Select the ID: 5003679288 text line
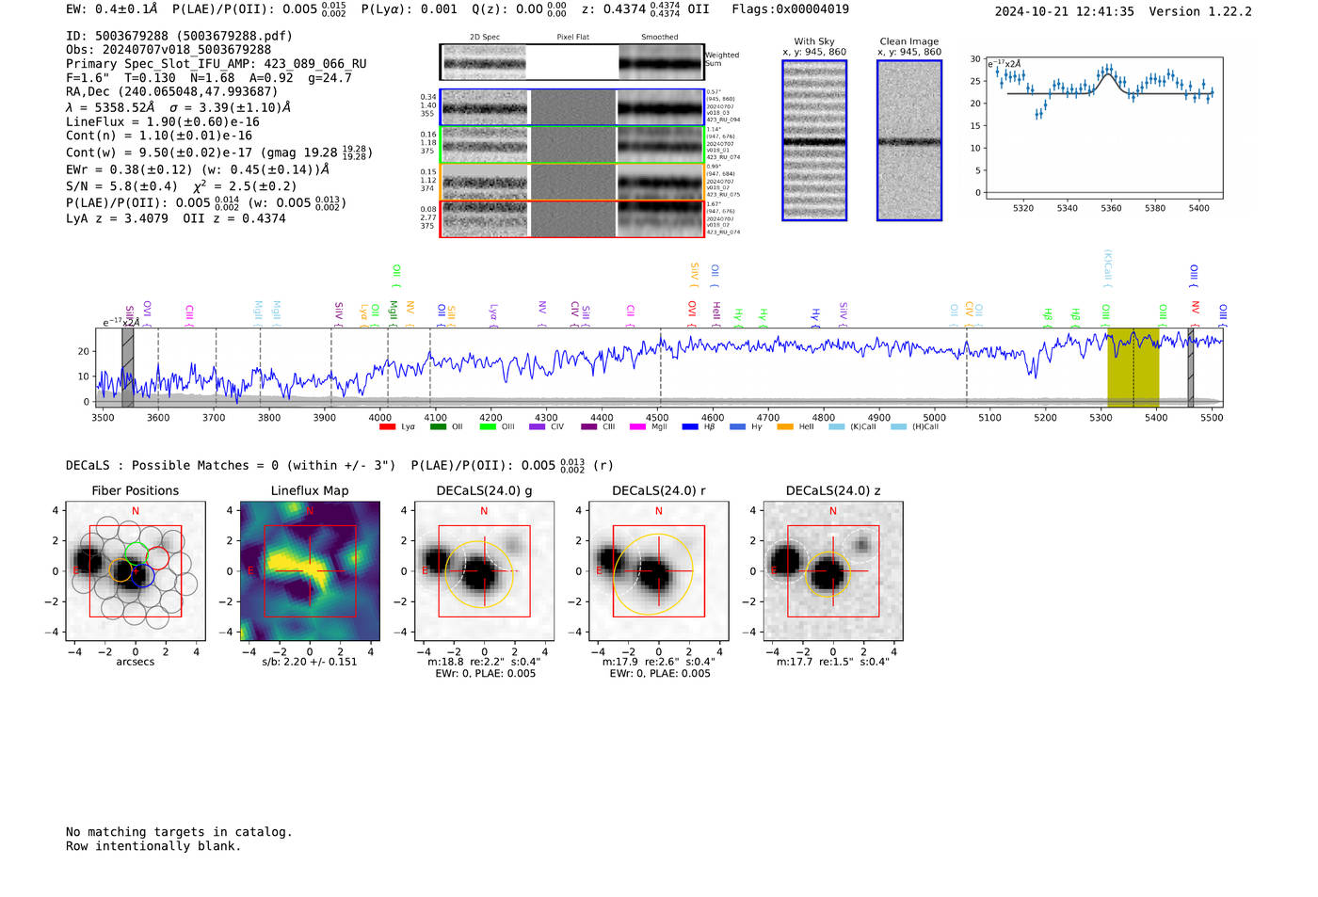The image size is (1318, 897). click(179, 36)
